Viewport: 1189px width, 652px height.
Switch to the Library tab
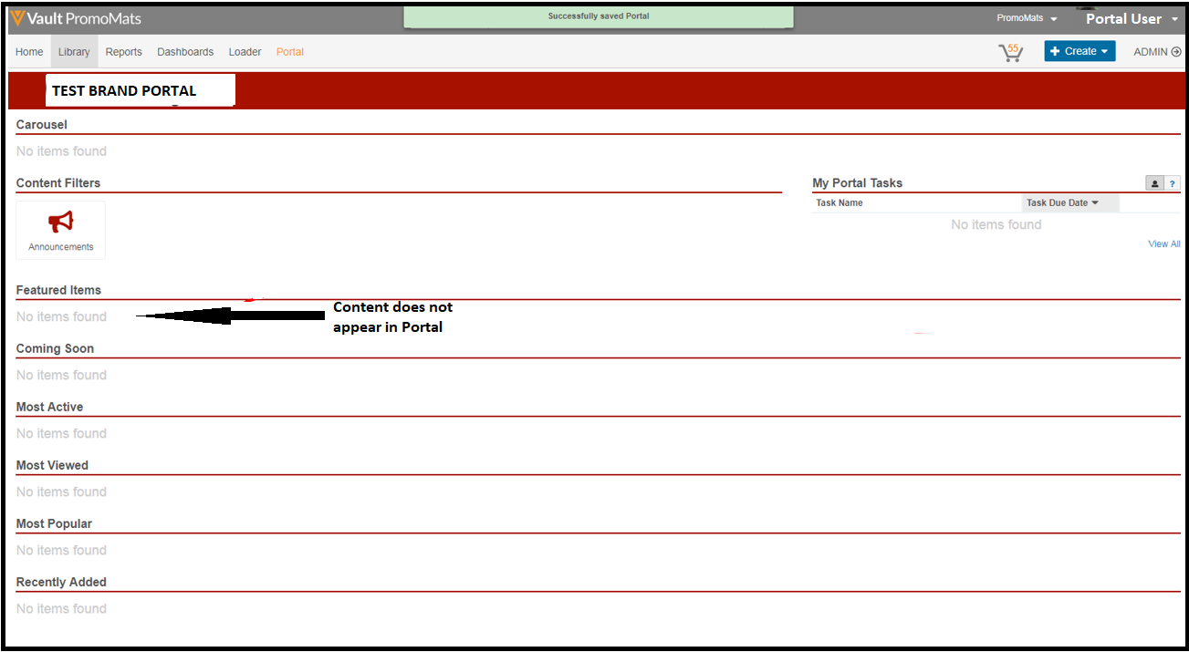point(74,52)
